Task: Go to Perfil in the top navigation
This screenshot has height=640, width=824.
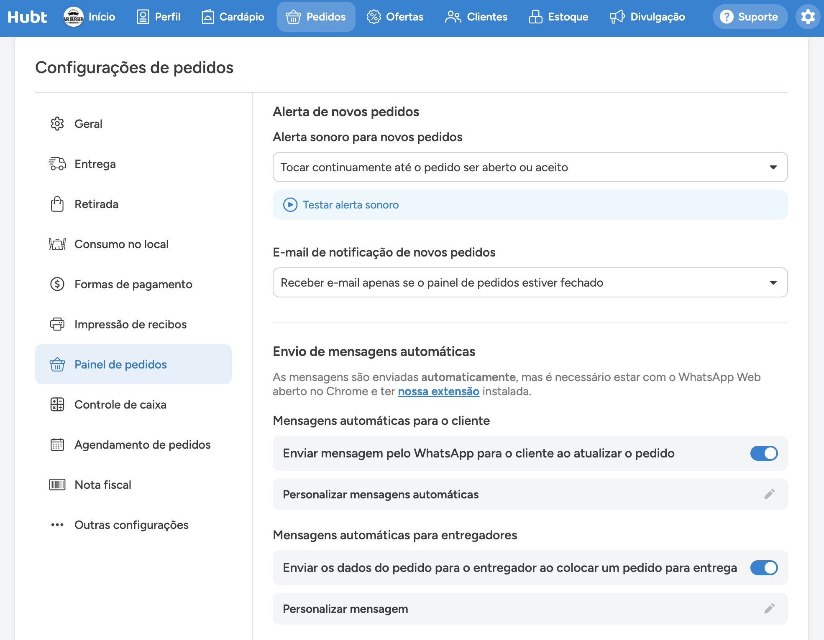Action: 159,17
